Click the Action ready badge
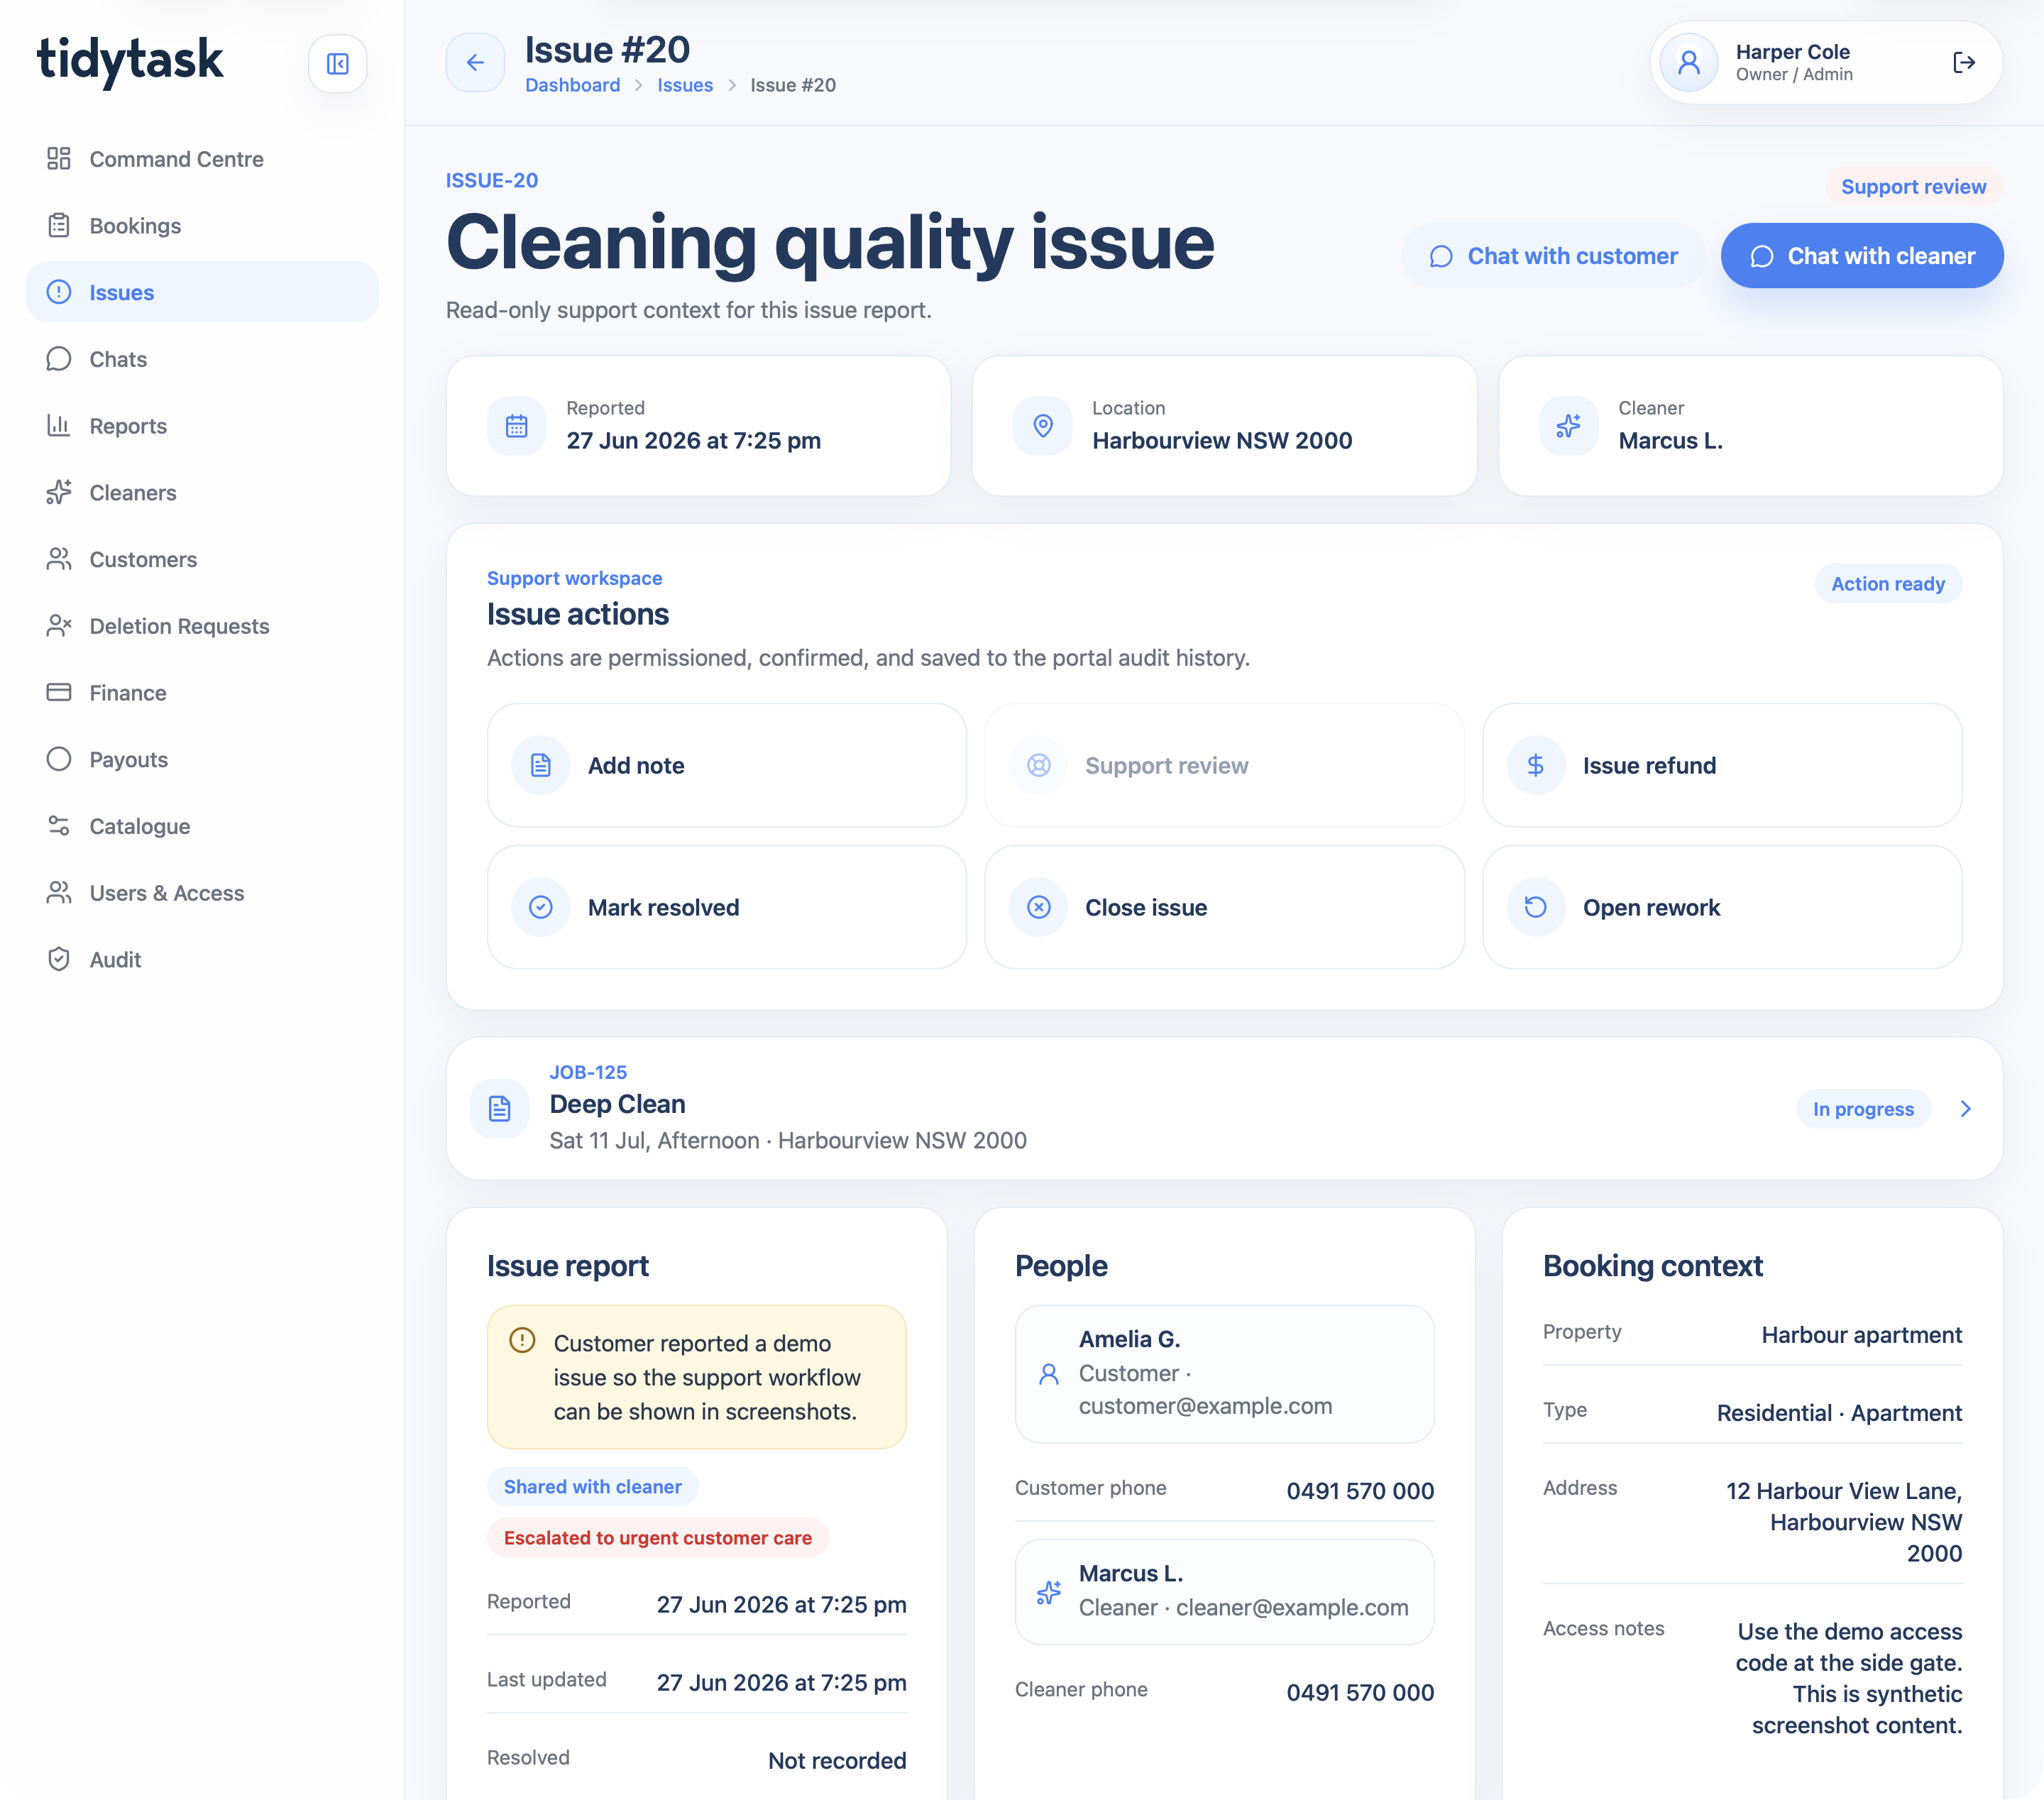 (x=1888, y=584)
